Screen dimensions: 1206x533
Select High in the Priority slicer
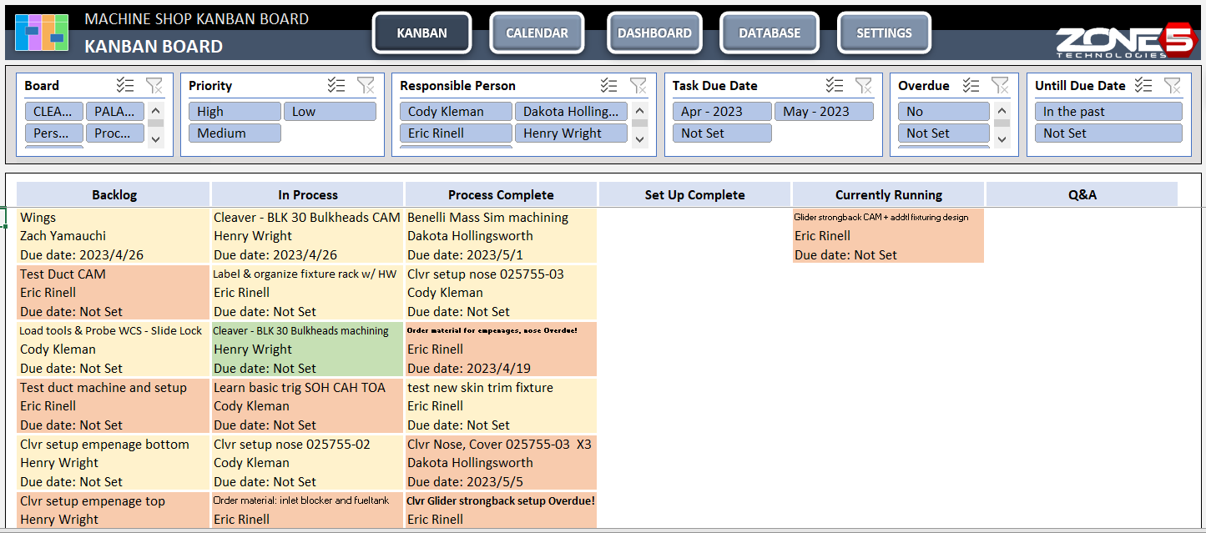click(235, 110)
